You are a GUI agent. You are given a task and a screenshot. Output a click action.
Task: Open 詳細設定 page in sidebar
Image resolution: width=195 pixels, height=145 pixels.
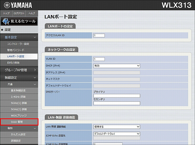[x=19, y=141]
